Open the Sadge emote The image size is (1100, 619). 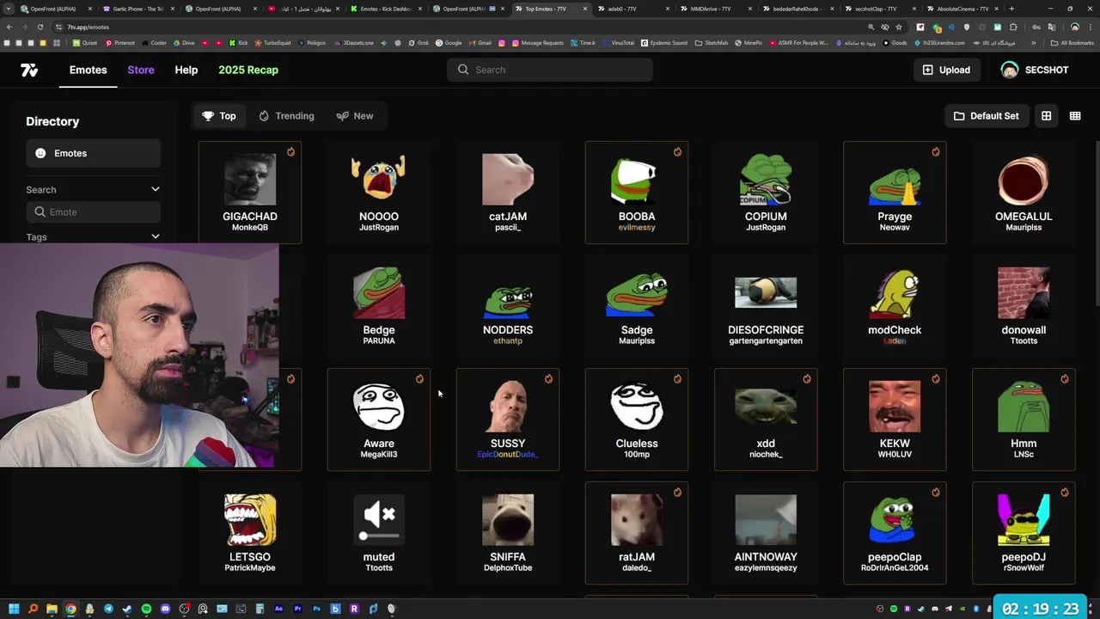click(637, 306)
